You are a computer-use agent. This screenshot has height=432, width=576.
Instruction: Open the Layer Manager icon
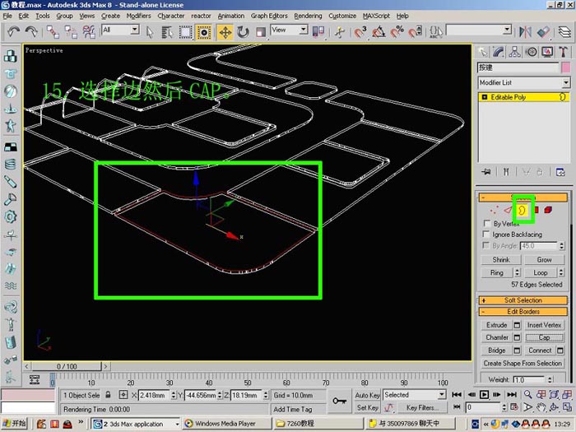point(564,32)
